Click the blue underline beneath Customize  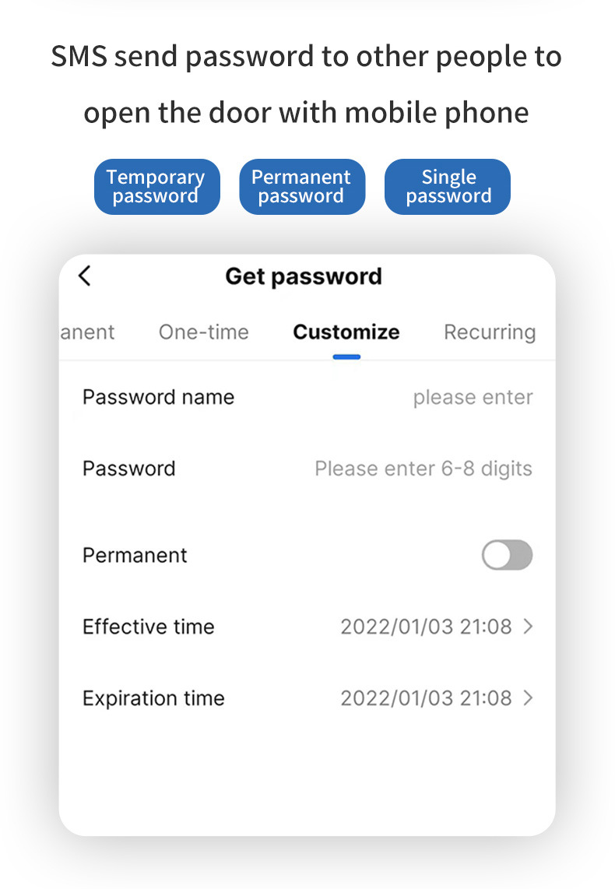pos(346,357)
